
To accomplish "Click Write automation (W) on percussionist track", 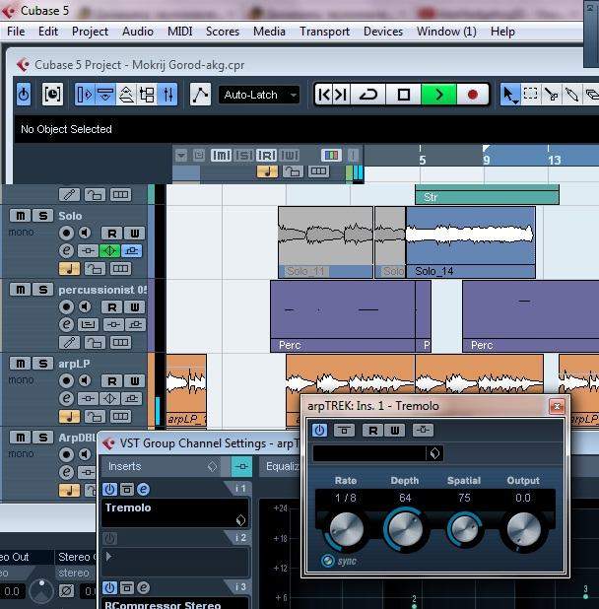I will pos(134,306).
